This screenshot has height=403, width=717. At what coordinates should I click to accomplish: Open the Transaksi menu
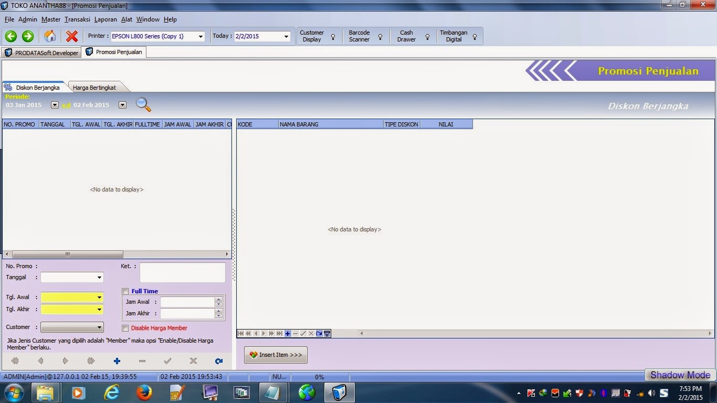click(x=78, y=19)
